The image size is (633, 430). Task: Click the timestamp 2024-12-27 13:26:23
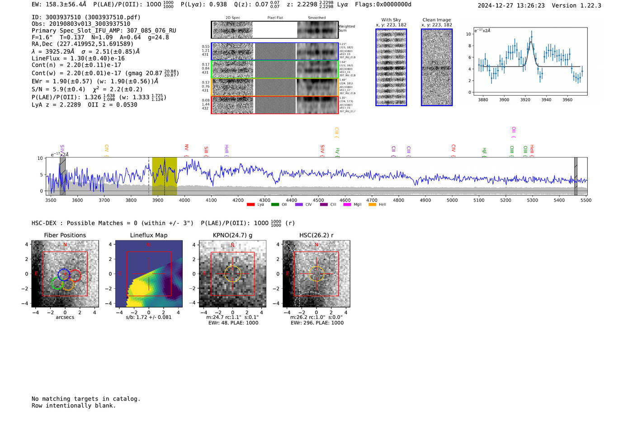511,5
